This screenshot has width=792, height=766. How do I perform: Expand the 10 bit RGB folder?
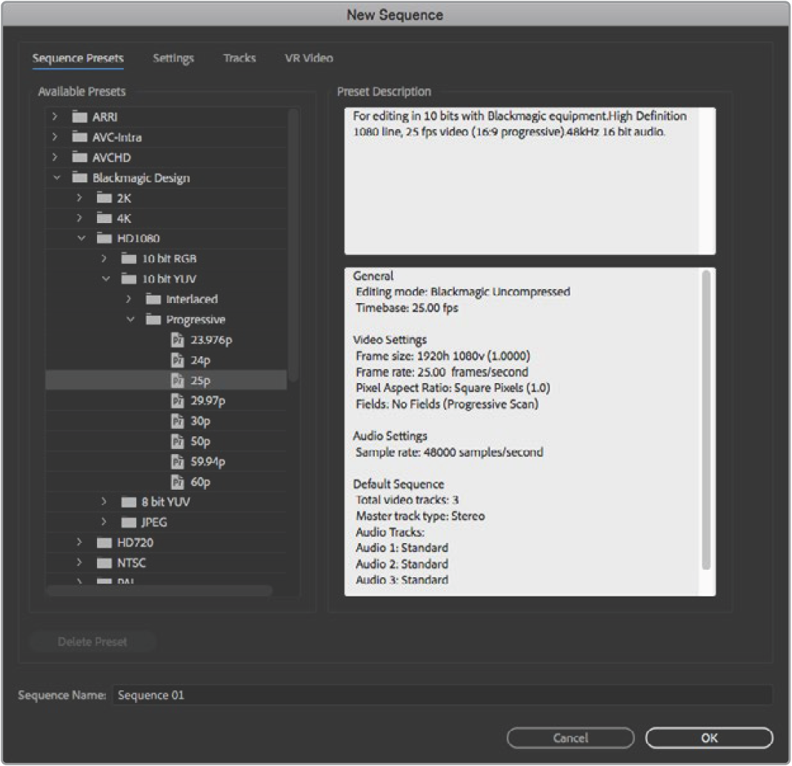[105, 259]
